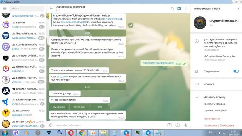This screenshot has width=242, height=136.
Task: Click the Cryptomillions Bounty Bot header title
Action: pos(70,7)
